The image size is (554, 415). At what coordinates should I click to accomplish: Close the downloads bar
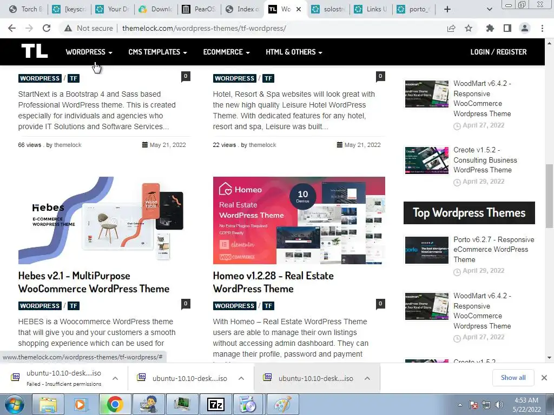[x=544, y=378]
